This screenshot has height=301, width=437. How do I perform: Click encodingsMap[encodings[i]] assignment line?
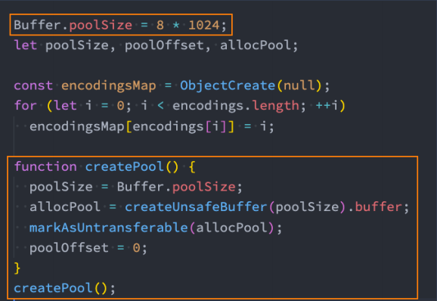[x=152, y=126]
